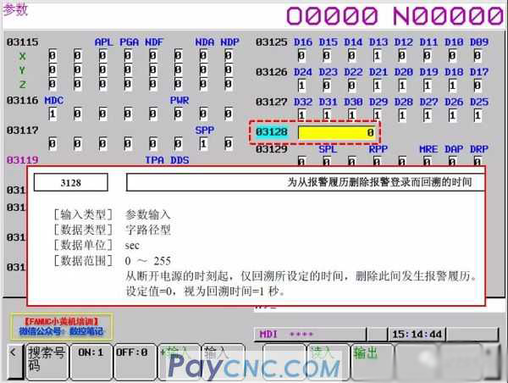Toggle the MDC bit of parameter 03116
The height and width of the screenshot is (383, 508).
pos(52,114)
